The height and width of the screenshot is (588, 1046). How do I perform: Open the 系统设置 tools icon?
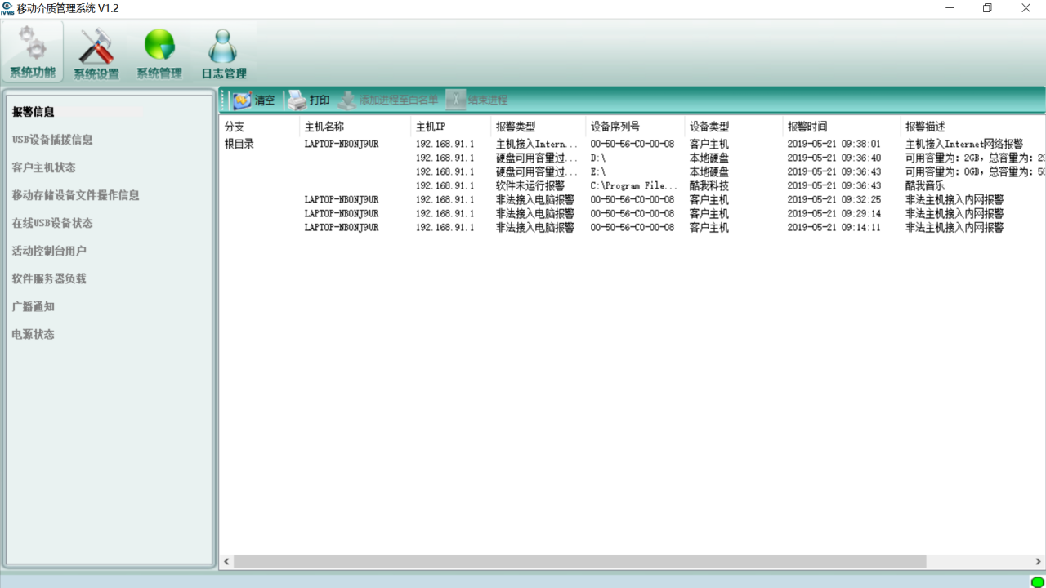pyautogui.click(x=96, y=47)
